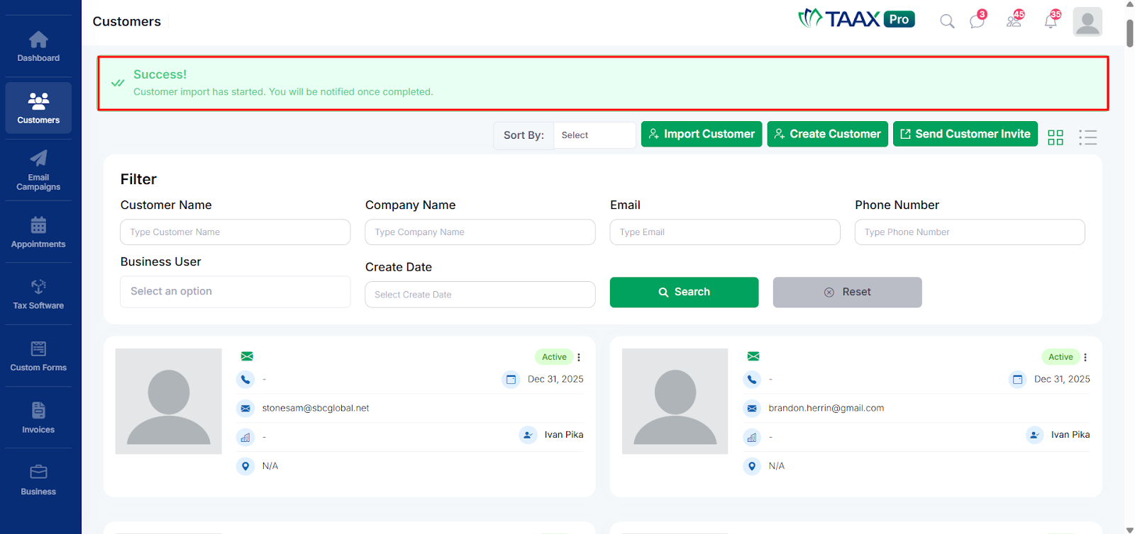This screenshot has height=534, width=1135.
Task: Click user icon beside Ivan Pika on stonesam card
Action: click(528, 435)
